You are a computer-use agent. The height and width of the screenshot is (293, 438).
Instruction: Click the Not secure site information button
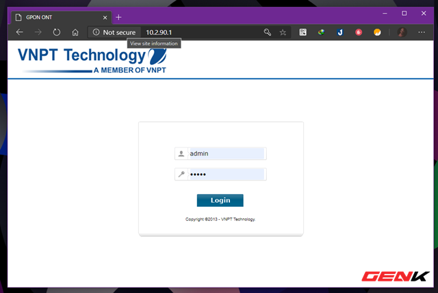[x=114, y=32]
